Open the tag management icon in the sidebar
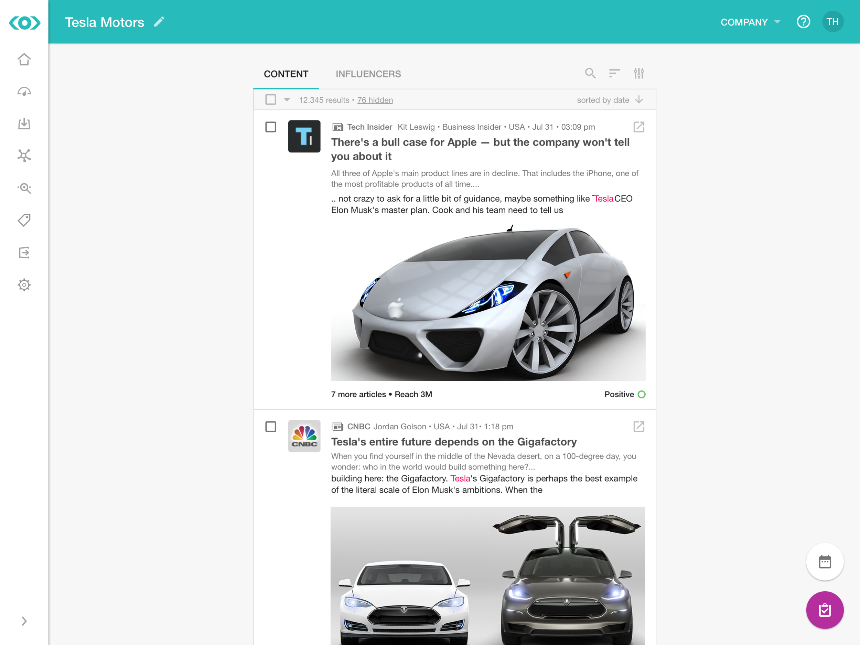The image size is (860, 645). pyautogui.click(x=24, y=220)
